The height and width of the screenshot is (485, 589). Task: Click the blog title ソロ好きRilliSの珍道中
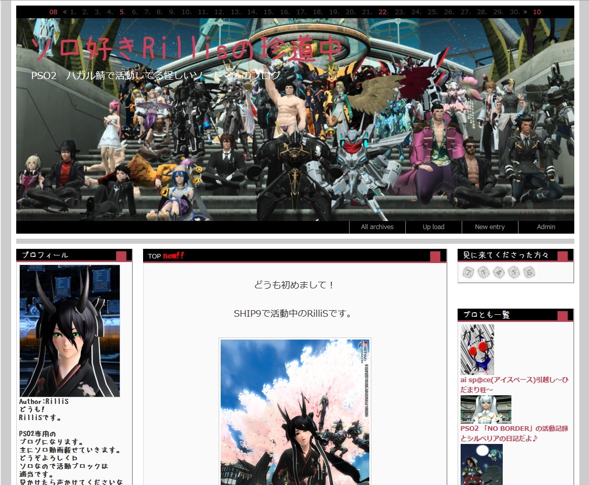tap(186, 49)
